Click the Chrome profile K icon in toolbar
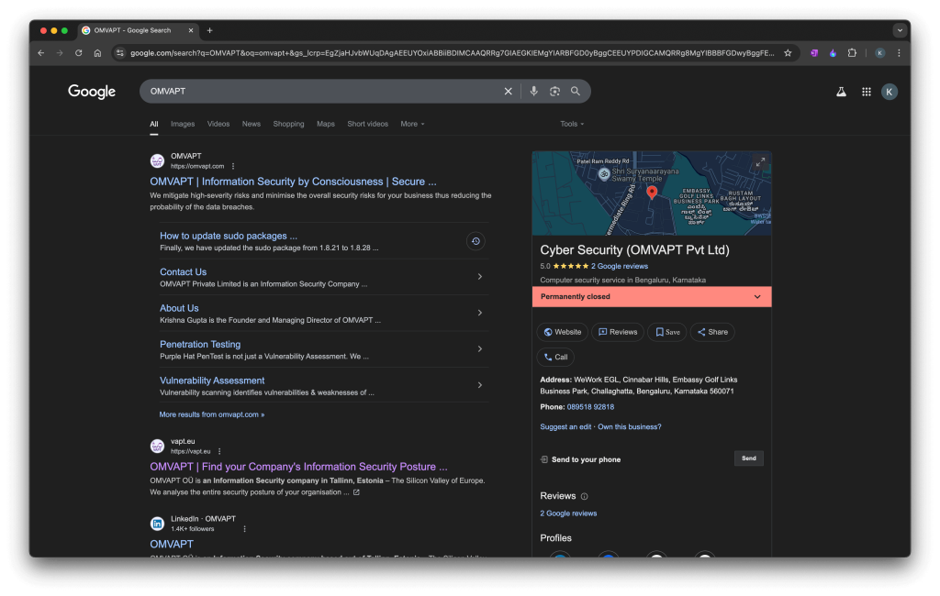This screenshot has height=596, width=940. click(x=879, y=52)
